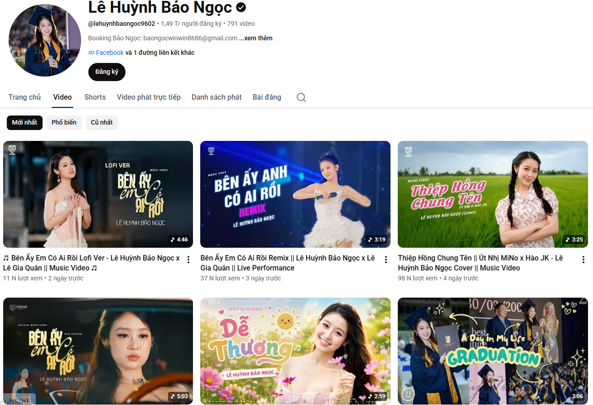This screenshot has height=405, width=593.
Task: Click the 3:19 duration badge
Action: point(377,239)
